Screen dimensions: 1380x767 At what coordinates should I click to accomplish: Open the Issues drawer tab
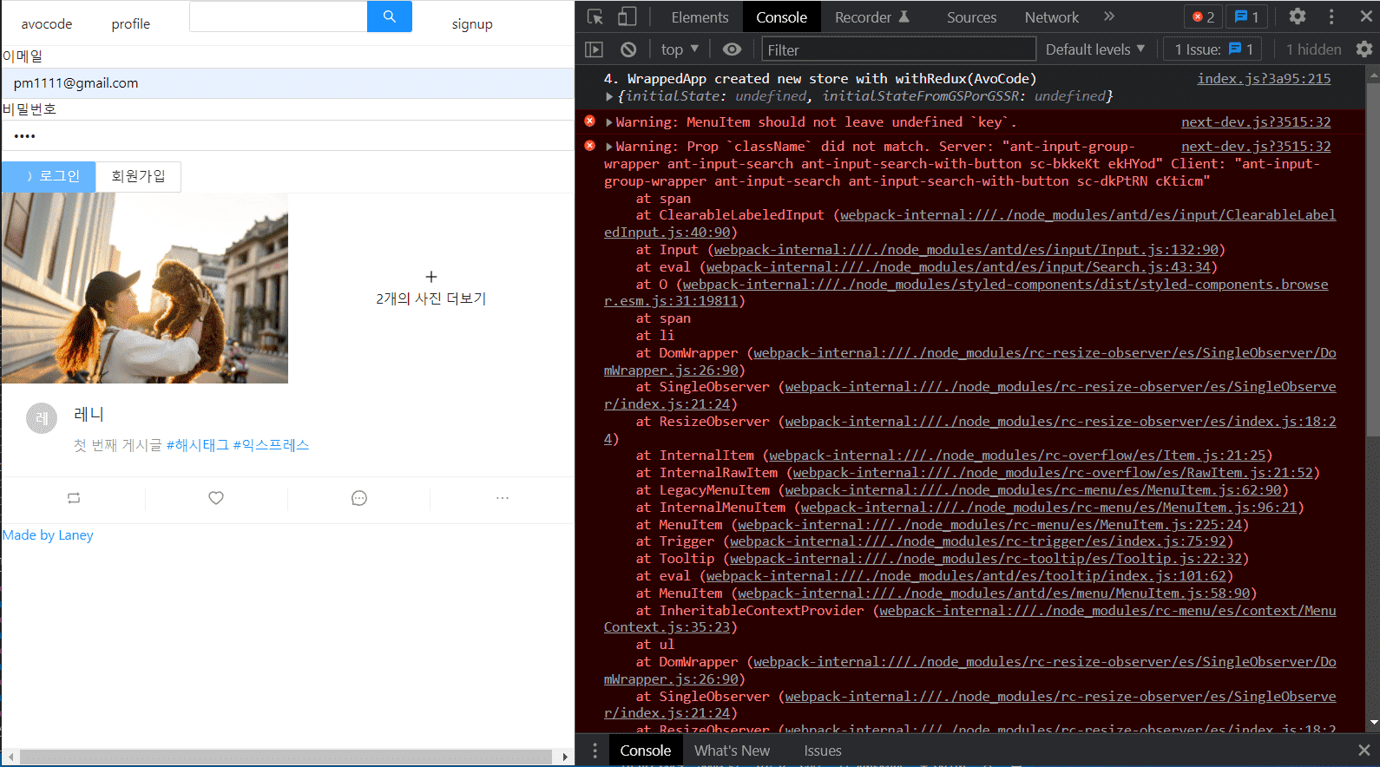pyautogui.click(x=823, y=751)
